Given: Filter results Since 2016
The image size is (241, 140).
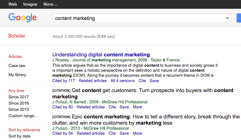Looking at the screenshot, I should point(18,103).
